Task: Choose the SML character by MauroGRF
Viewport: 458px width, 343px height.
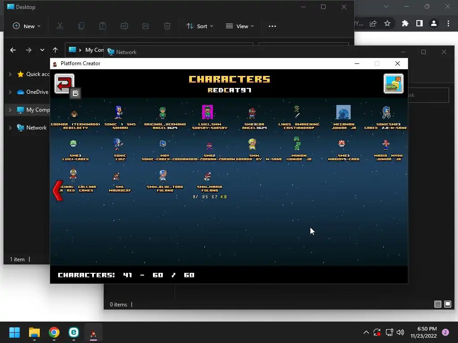Action: 117,177
